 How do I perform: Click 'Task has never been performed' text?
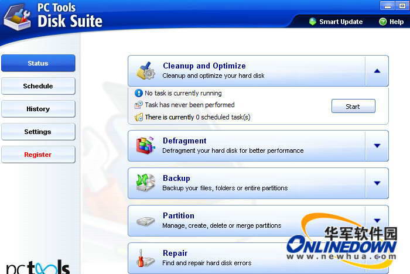point(190,105)
